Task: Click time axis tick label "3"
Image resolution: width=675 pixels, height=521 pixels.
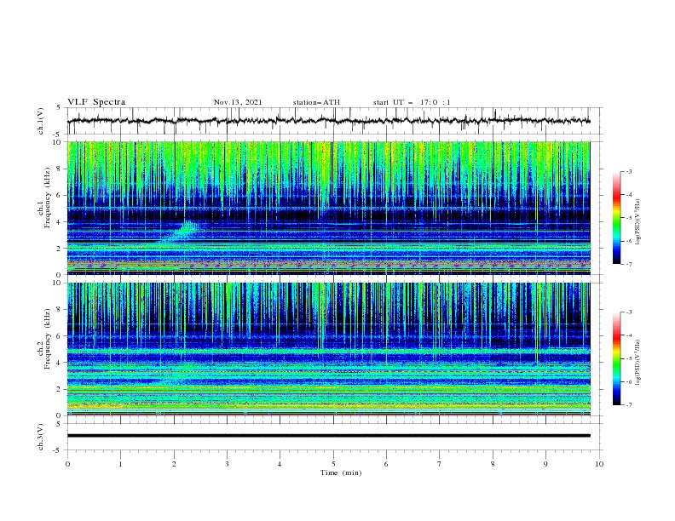Action: (x=227, y=464)
